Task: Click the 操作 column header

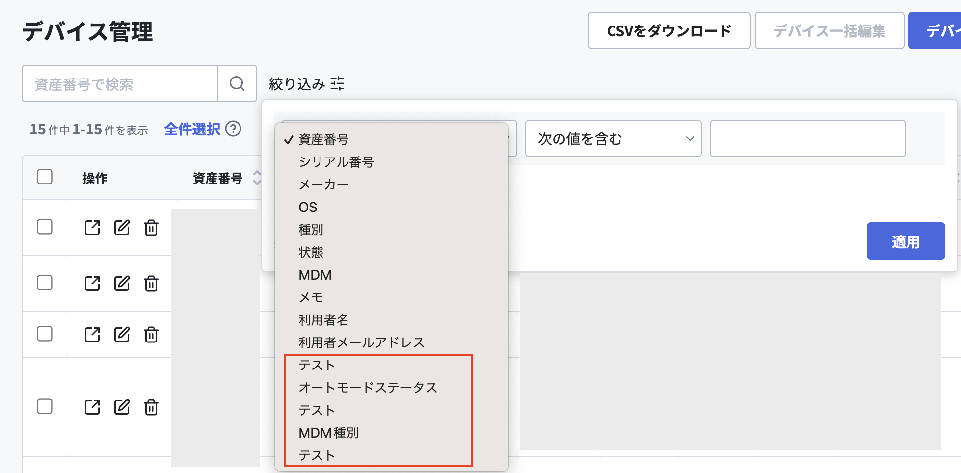Action: coord(95,178)
